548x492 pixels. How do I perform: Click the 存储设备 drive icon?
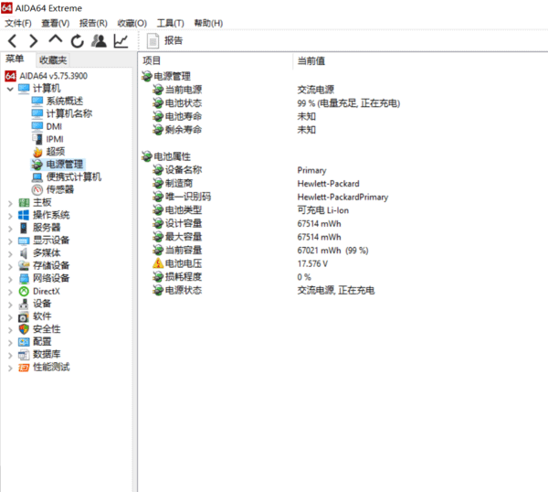coord(24,265)
